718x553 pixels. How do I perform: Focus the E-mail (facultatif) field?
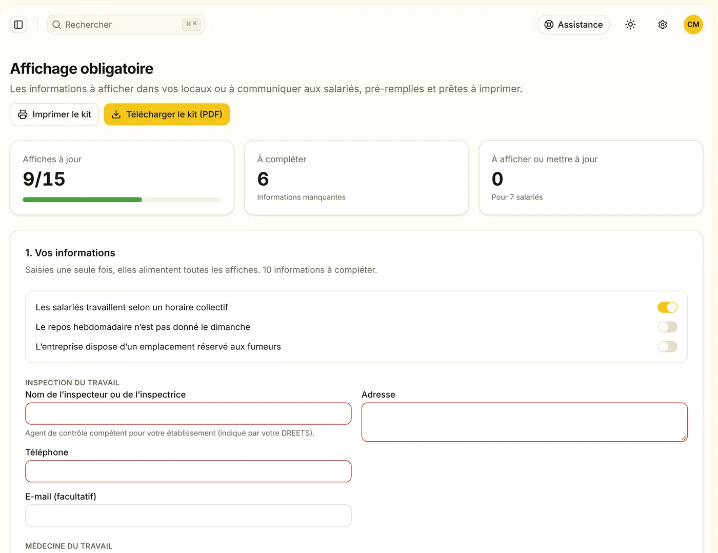(x=188, y=516)
